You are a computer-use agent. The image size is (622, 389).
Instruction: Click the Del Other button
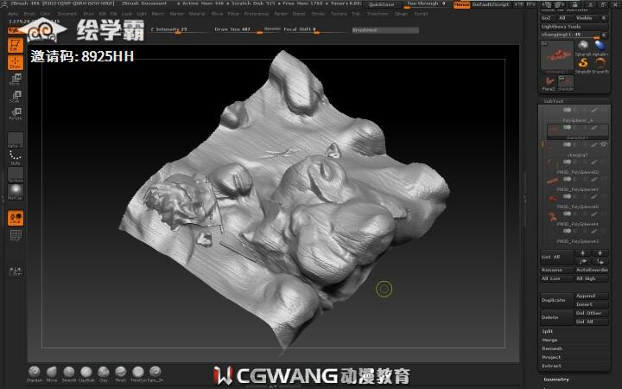(x=592, y=313)
